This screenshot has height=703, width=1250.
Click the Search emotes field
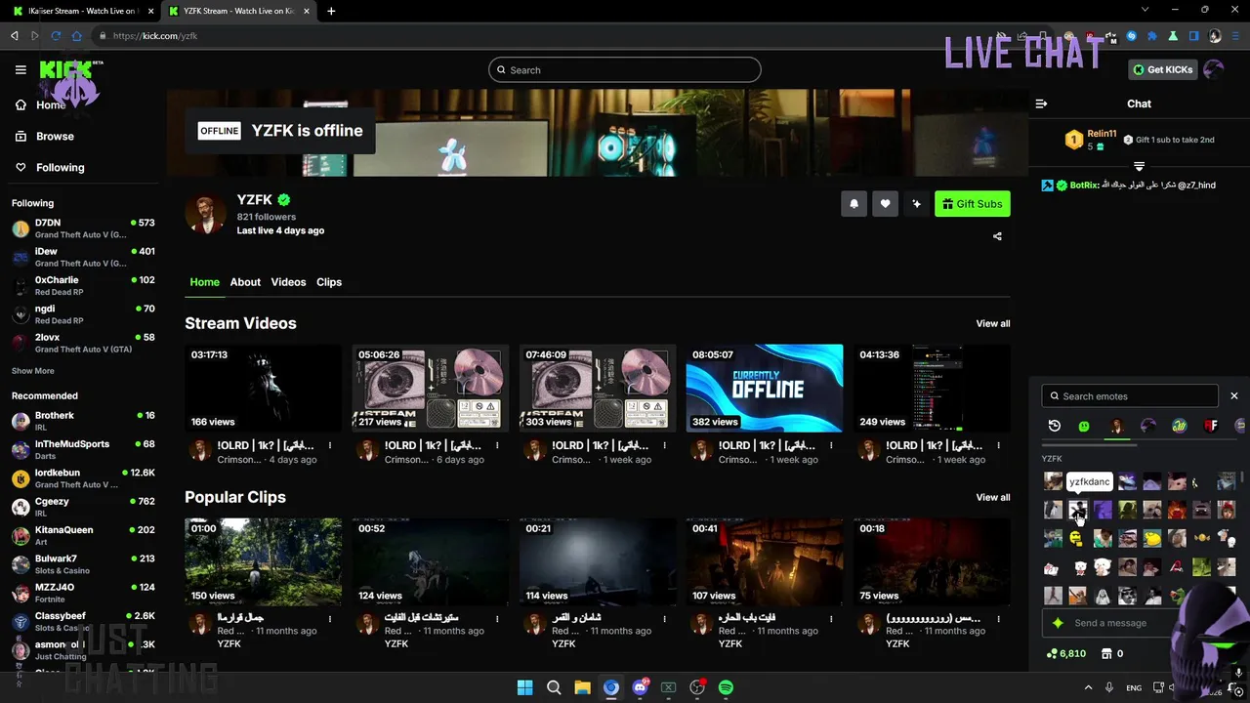pos(1130,396)
